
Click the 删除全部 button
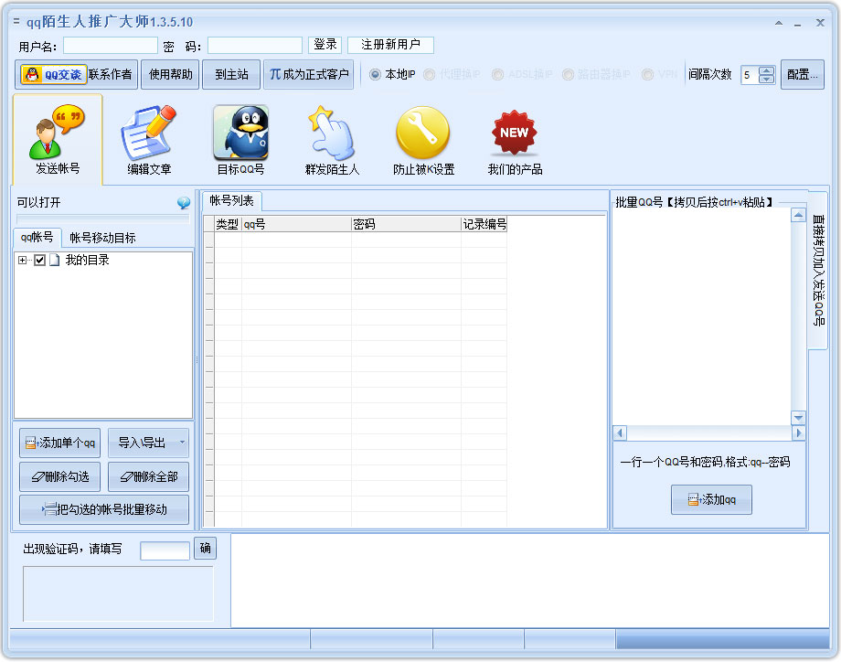click(x=149, y=476)
